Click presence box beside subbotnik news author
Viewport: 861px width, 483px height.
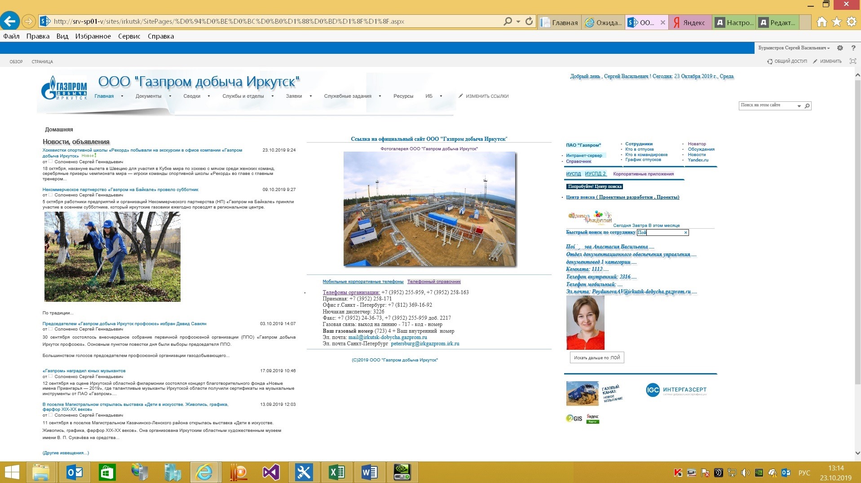(x=51, y=195)
